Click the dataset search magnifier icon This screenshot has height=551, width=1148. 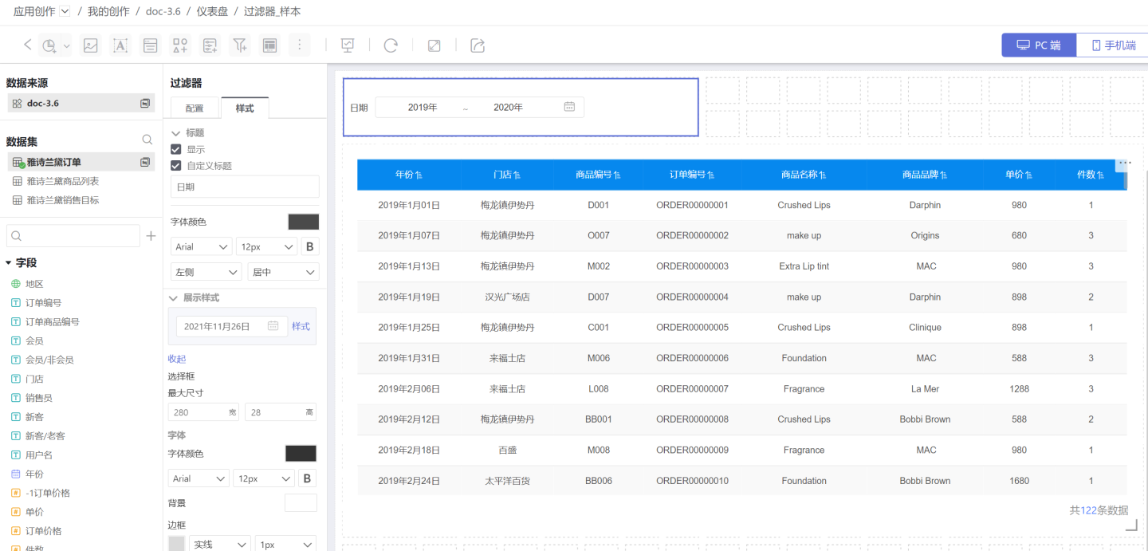tap(147, 140)
